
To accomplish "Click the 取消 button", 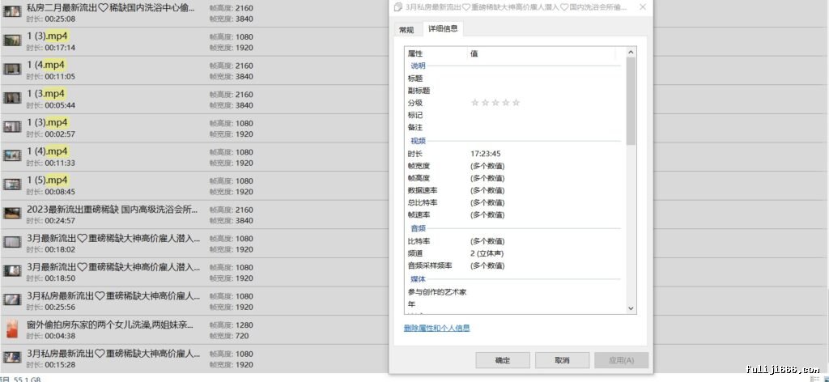I will [x=562, y=360].
